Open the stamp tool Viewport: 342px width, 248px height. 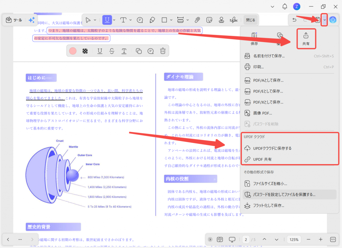[221, 20]
